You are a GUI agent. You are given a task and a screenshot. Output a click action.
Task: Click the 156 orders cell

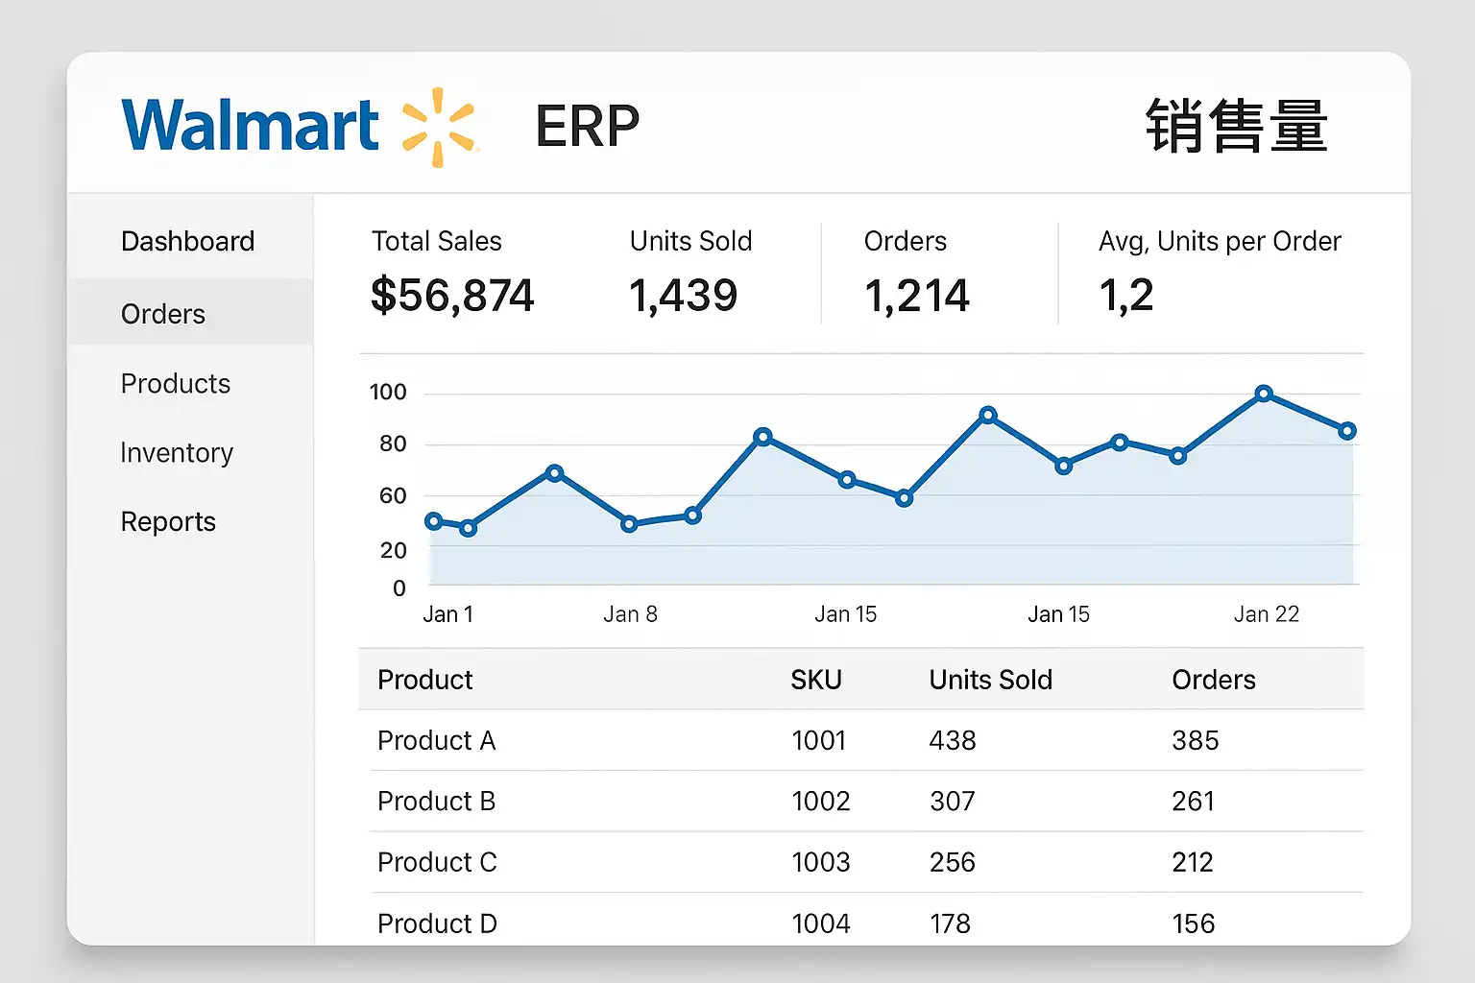[1194, 923]
